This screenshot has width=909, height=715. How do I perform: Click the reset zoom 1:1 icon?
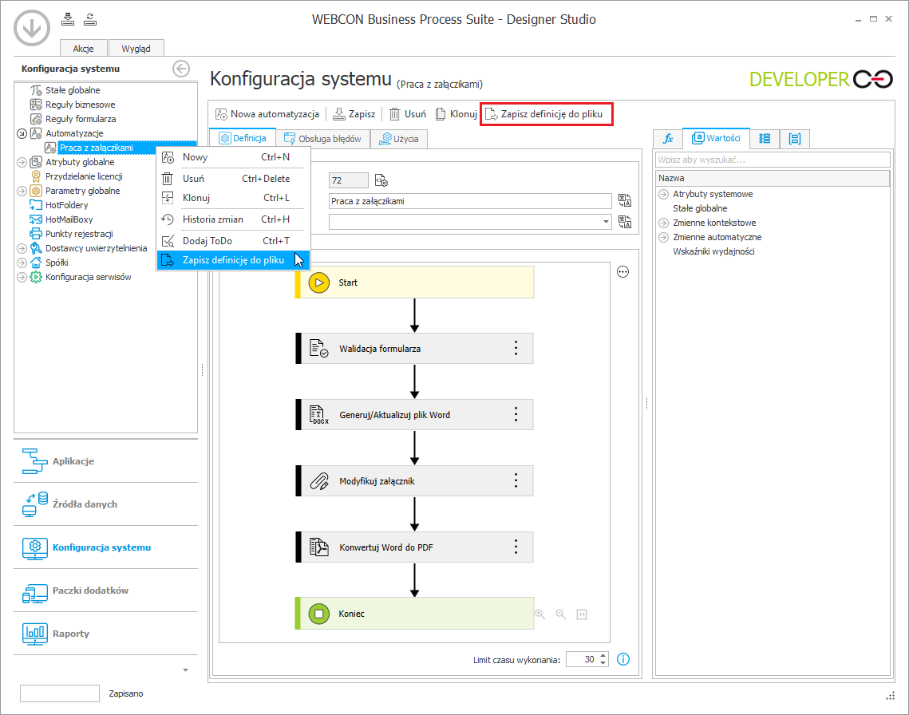[582, 614]
